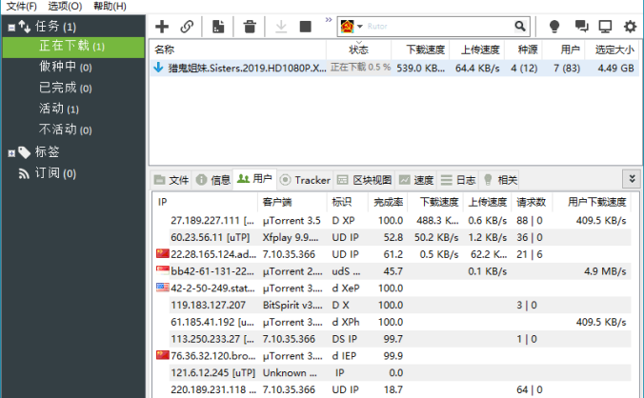Add a new torrent with the plus icon
Screen dimensions: 644x398
[162, 27]
